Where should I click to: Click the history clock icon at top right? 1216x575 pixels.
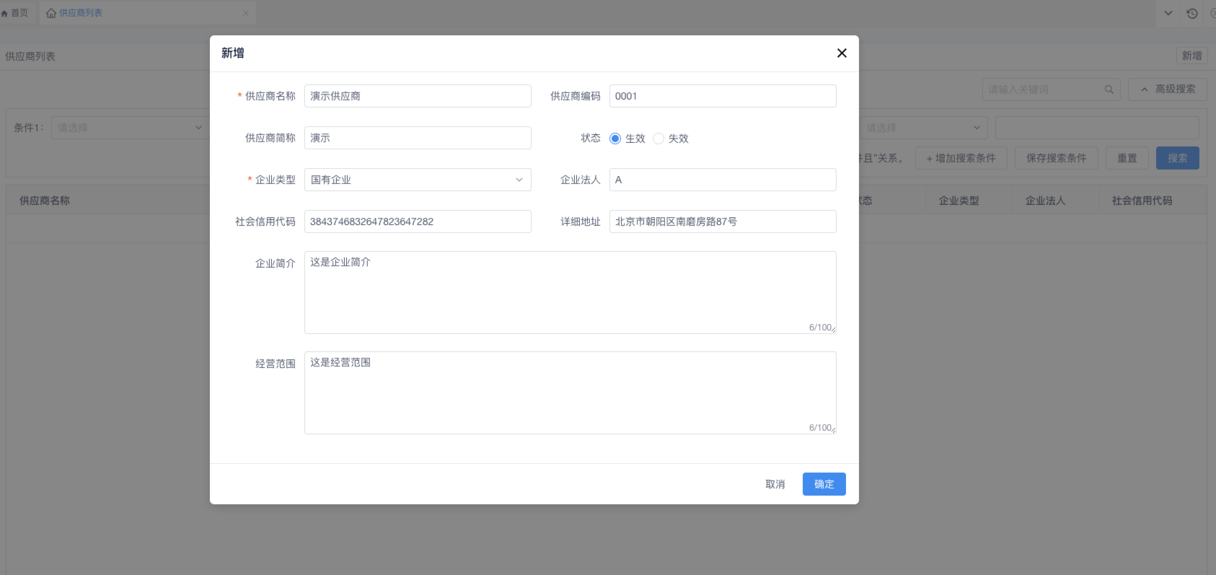point(1191,13)
